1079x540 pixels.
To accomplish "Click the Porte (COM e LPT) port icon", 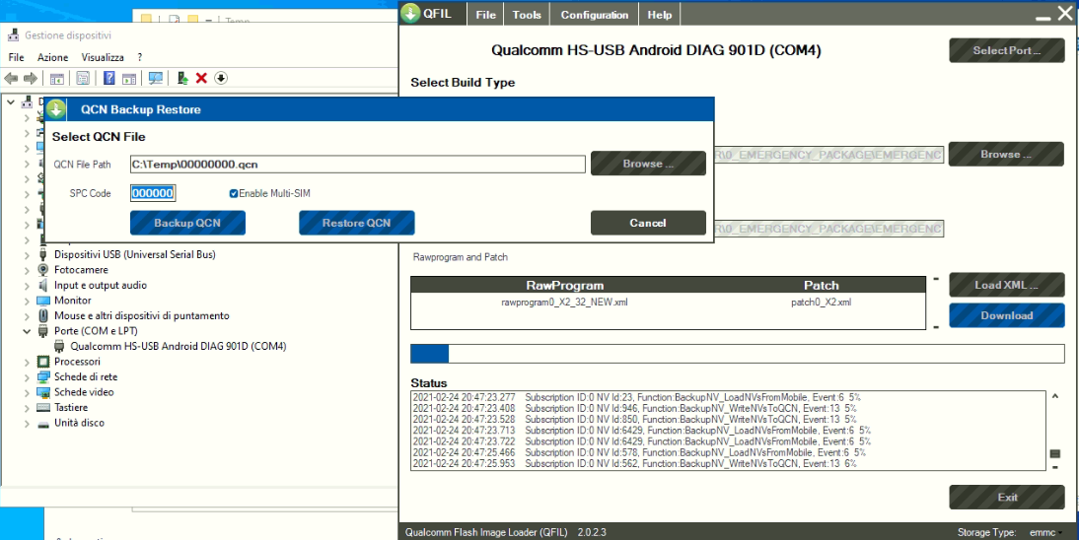I will point(43,331).
